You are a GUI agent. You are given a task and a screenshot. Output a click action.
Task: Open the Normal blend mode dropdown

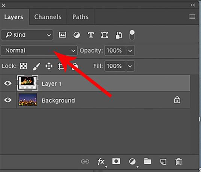click(39, 50)
